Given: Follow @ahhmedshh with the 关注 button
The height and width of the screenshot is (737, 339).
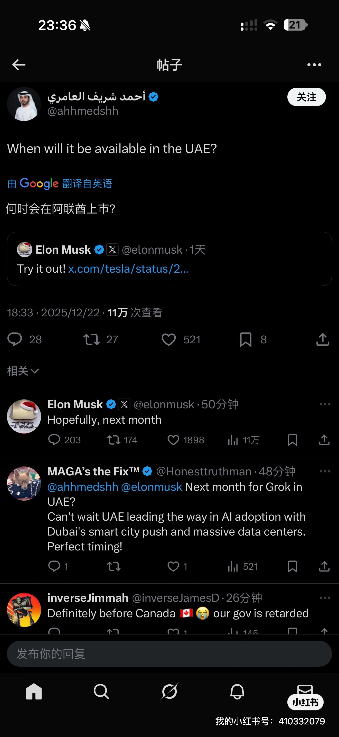Looking at the screenshot, I should pyautogui.click(x=306, y=97).
